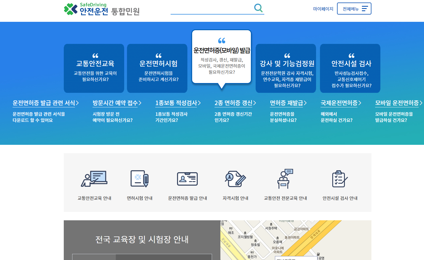Click the 모바일 운전면허증 link
The image size is (424, 260).
(397, 103)
